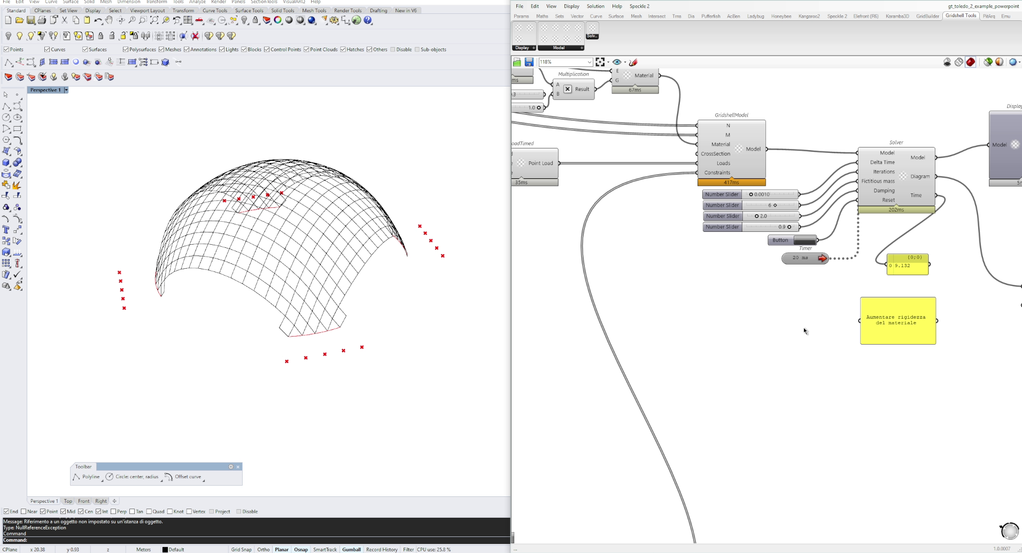
Task: Click the pointer select tool in sidebar
Action: (6, 95)
